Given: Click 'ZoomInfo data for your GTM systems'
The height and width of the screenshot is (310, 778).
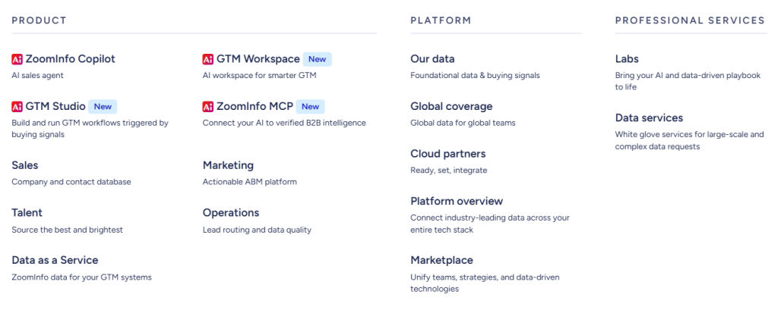Looking at the screenshot, I should click(x=81, y=277).
